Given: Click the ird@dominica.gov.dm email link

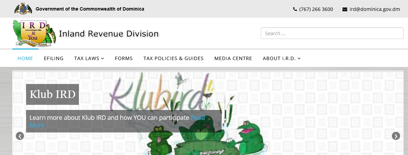Looking at the screenshot, I should [x=375, y=9].
